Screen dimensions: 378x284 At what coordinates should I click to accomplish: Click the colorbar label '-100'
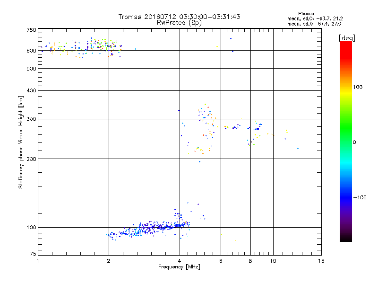coord(360,197)
